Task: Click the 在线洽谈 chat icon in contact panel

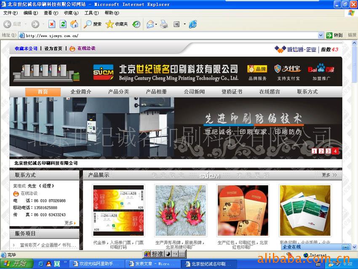Action: (16, 194)
